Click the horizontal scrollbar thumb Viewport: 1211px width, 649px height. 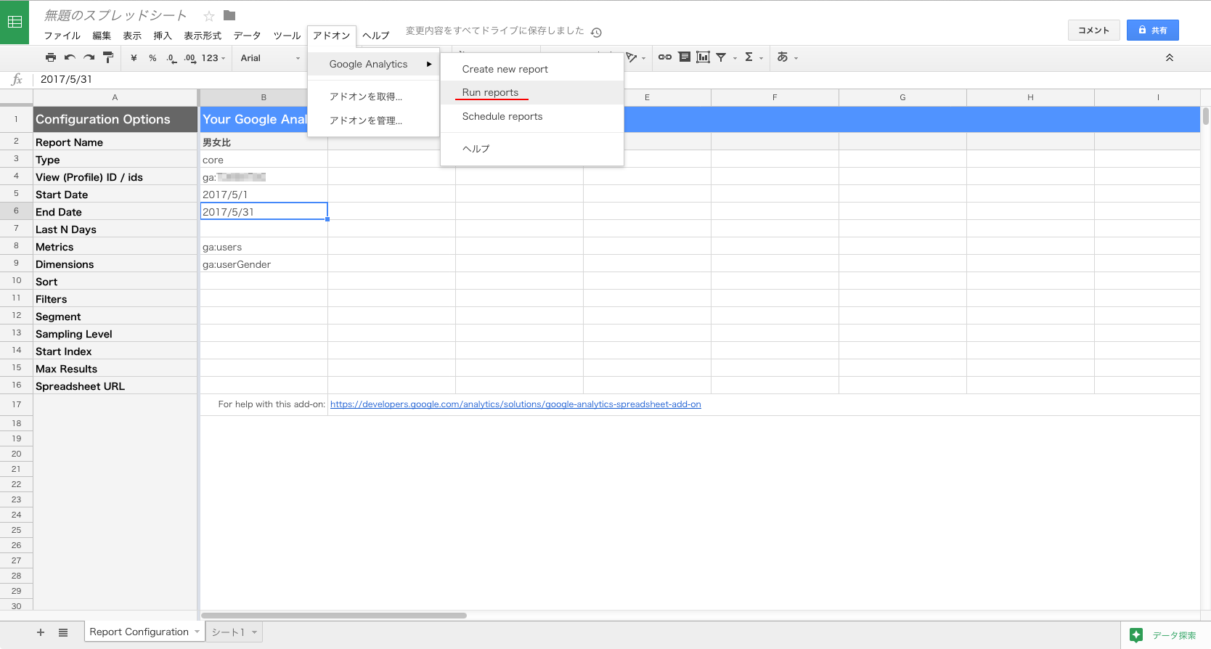[x=334, y=616]
